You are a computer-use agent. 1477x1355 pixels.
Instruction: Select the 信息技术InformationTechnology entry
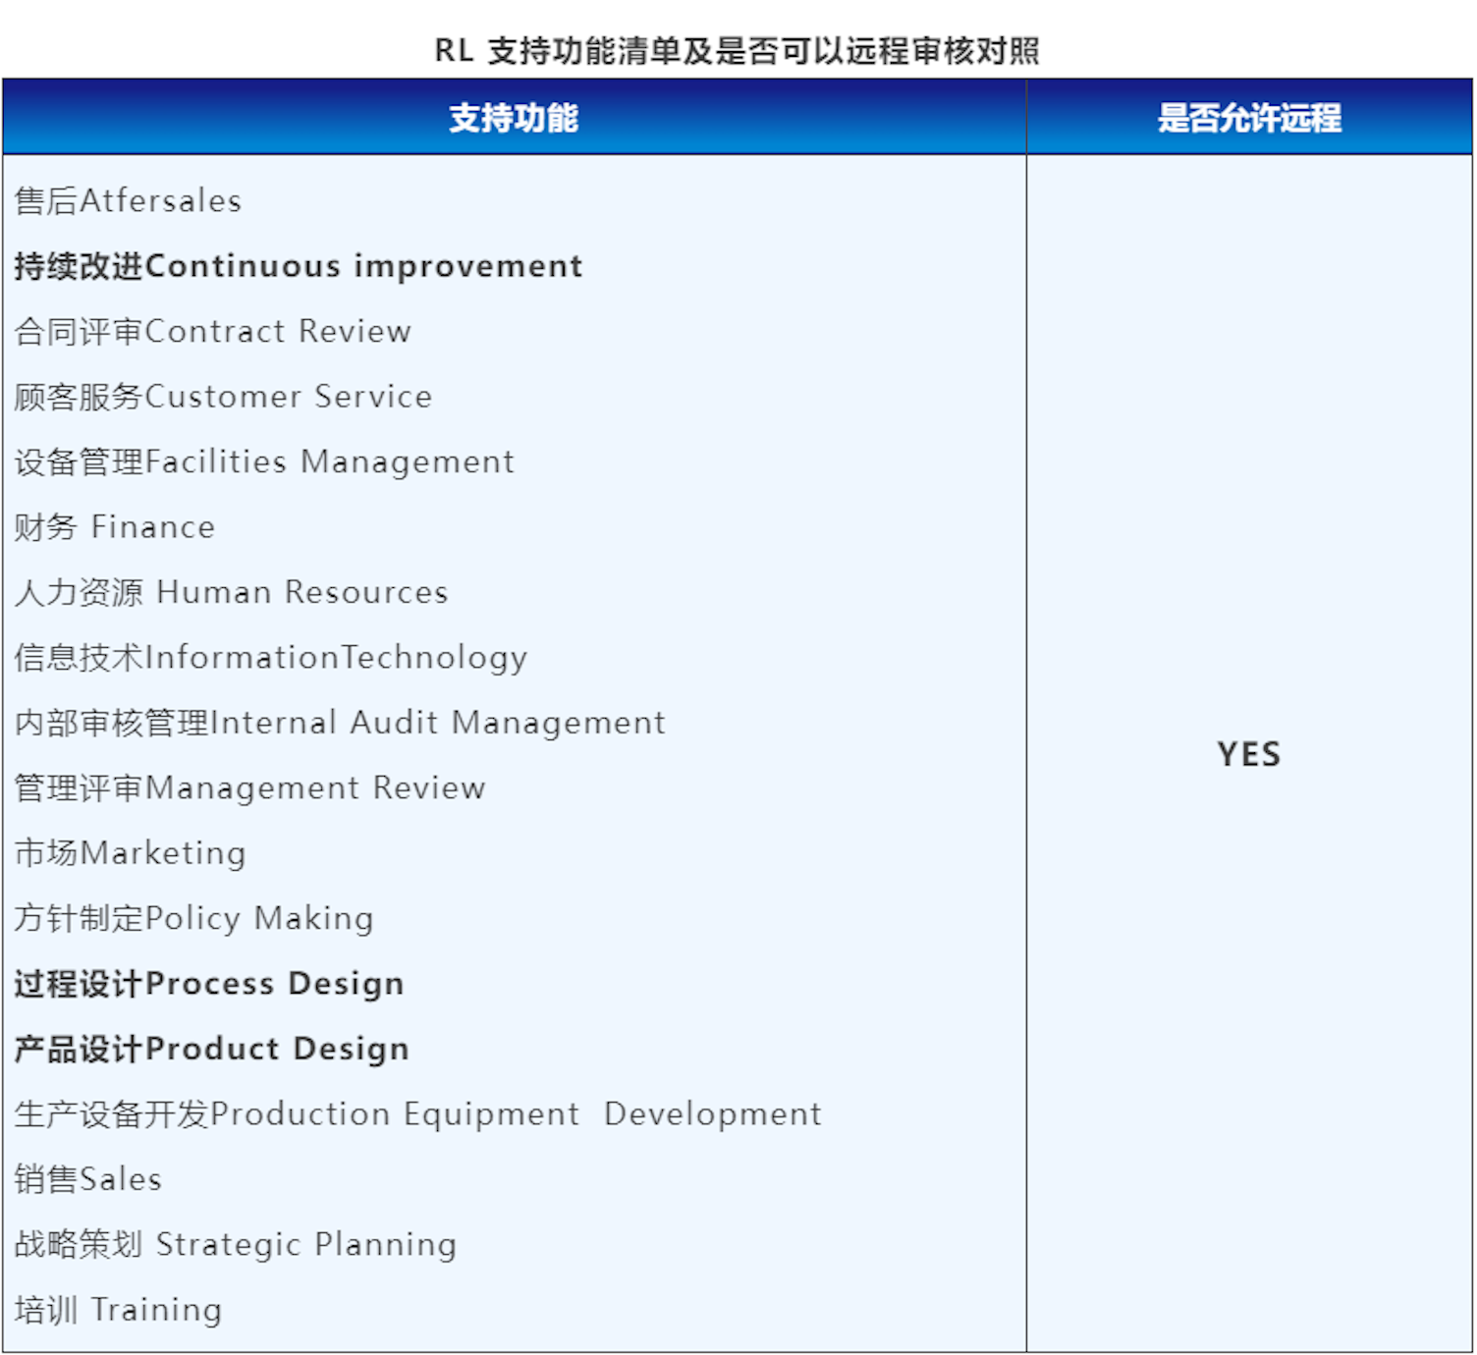tap(269, 658)
